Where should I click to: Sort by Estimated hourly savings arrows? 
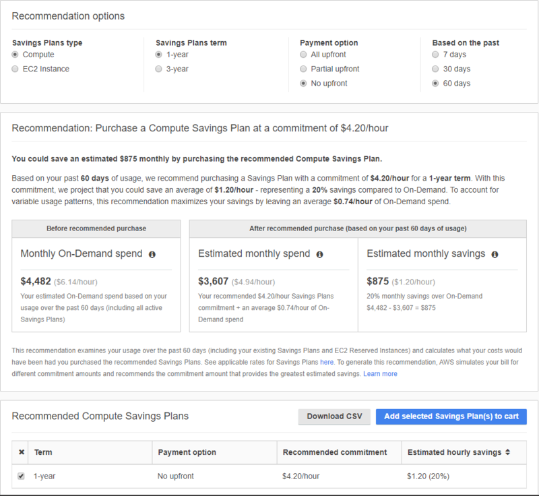click(508, 452)
